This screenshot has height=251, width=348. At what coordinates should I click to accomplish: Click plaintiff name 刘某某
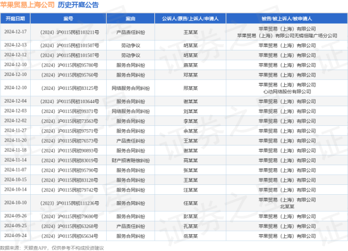[190, 111]
